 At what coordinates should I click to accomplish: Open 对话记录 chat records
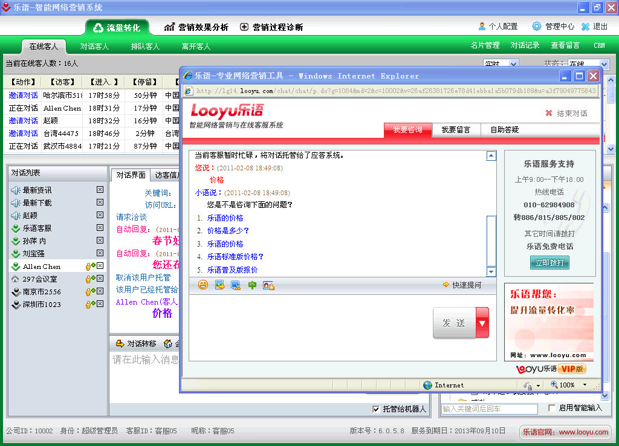[x=525, y=45]
